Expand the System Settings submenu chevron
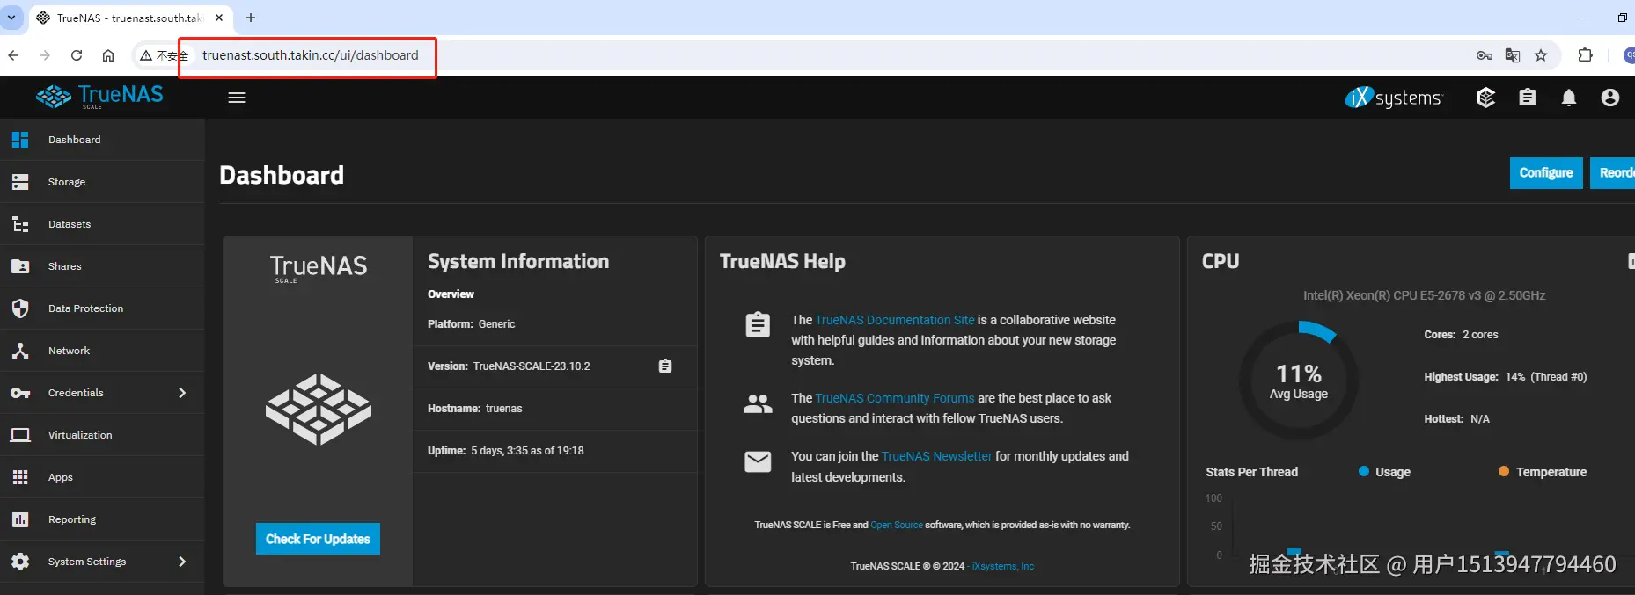Screen dimensions: 1635x595 tap(182, 562)
